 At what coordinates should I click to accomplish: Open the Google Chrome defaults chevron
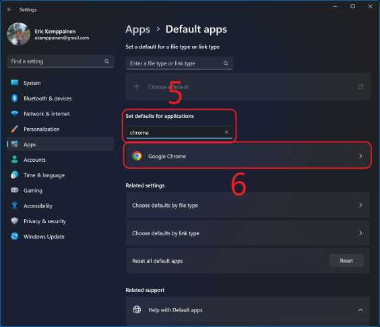click(360, 156)
